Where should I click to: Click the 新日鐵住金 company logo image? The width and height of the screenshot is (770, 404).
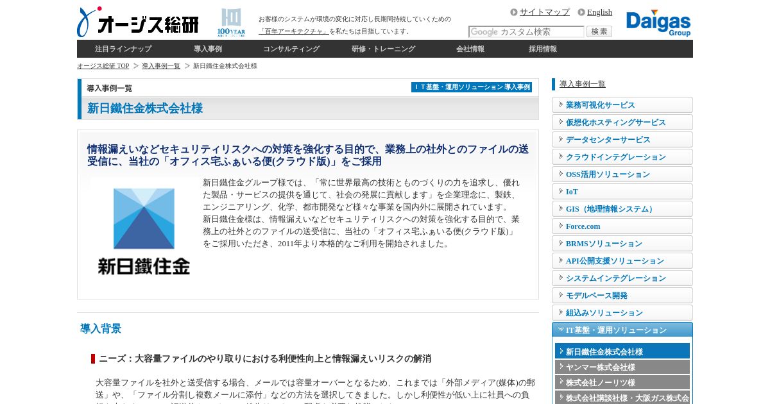coord(144,231)
